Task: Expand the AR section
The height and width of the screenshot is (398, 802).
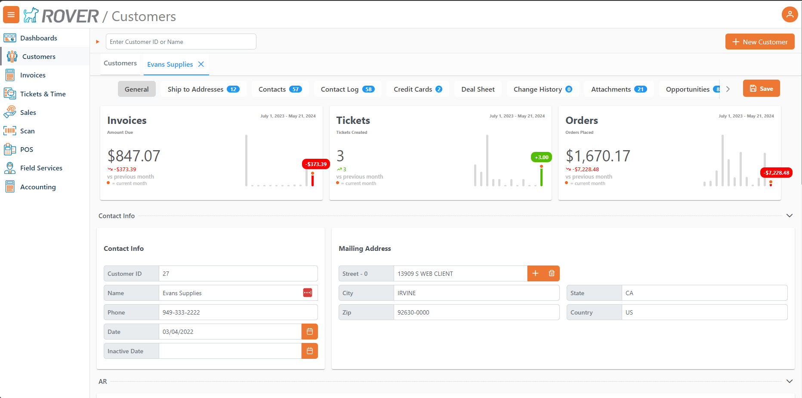Action: (x=789, y=381)
